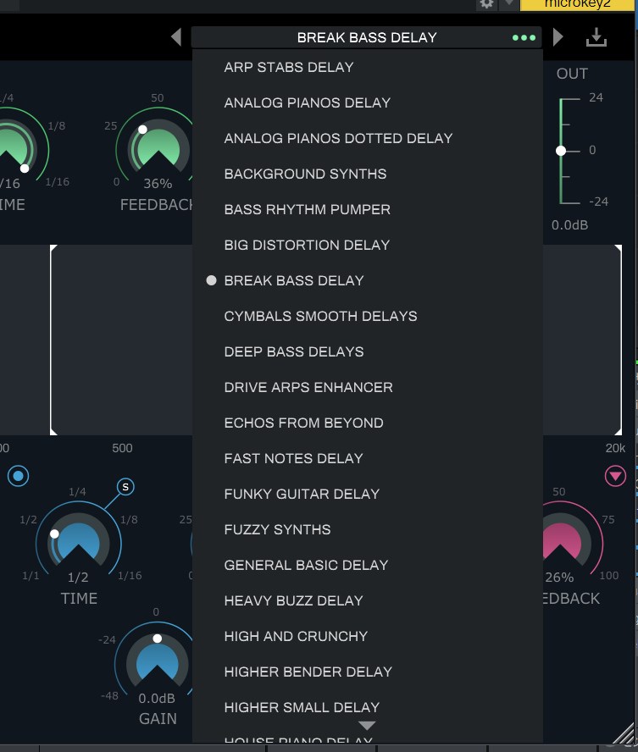Viewport: 638px width, 752px height.
Task: Click the OUT level slider handle
Action: [x=560, y=150]
